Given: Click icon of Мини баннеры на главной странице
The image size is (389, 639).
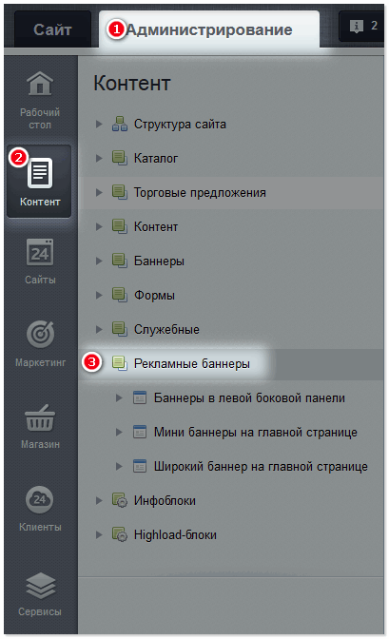Looking at the screenshot, I should (140, 432).
